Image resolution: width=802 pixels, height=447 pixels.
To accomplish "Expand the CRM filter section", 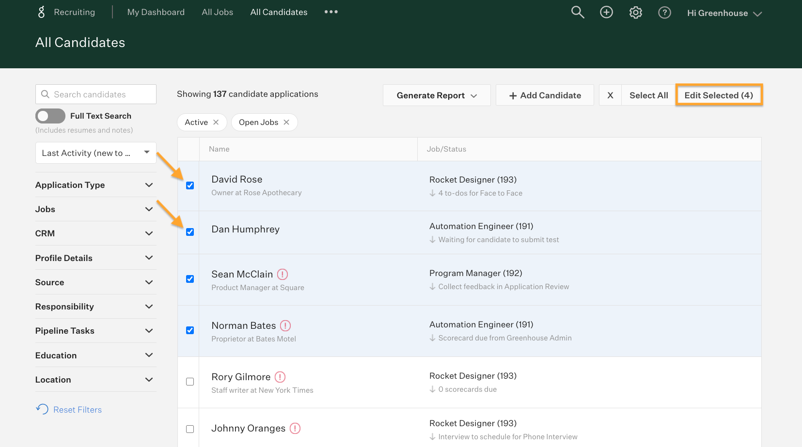I will (96, 233).
